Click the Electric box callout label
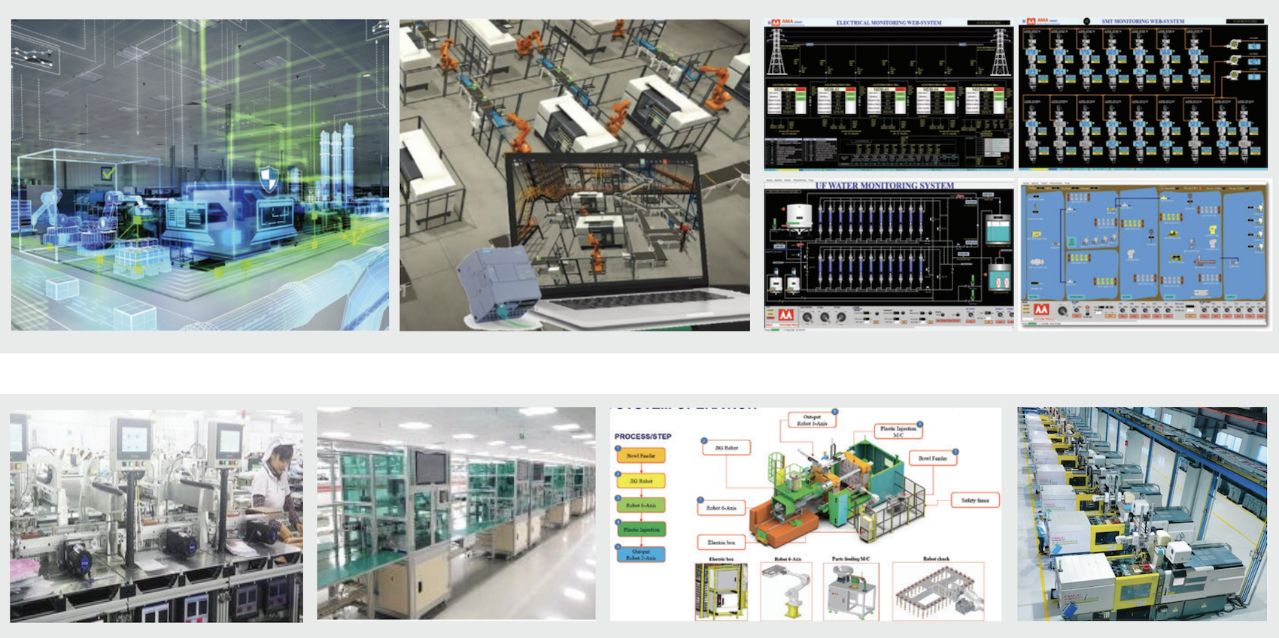The height and width of the screenshot is (638, 1279). coord(721,542)
